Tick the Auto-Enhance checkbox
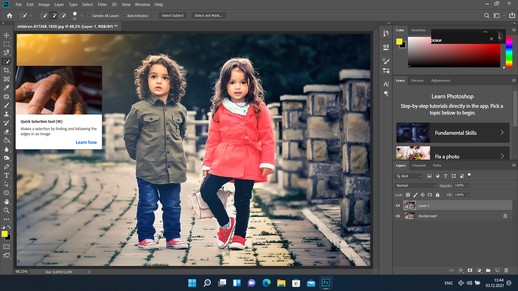The image size is (518, 291). pyautogui.click(x=124, y=16)
